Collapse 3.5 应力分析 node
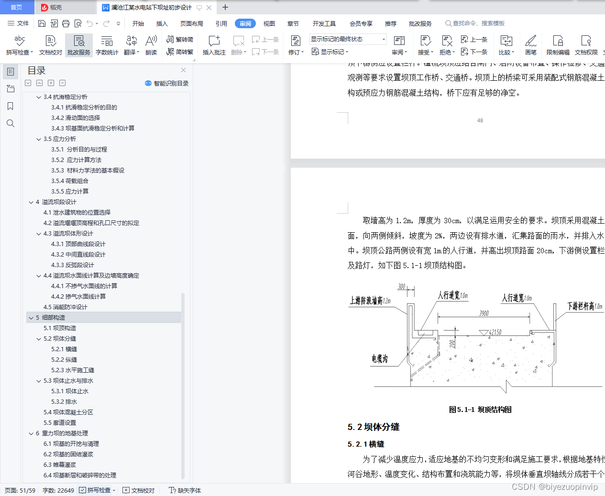 (x=39, y=139)
